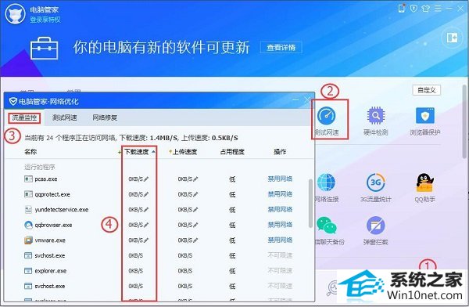The height and width of the screenshot is (307, 469).
Task: Click 禁用网络 for pcas.exe
Action: [280, 179]
